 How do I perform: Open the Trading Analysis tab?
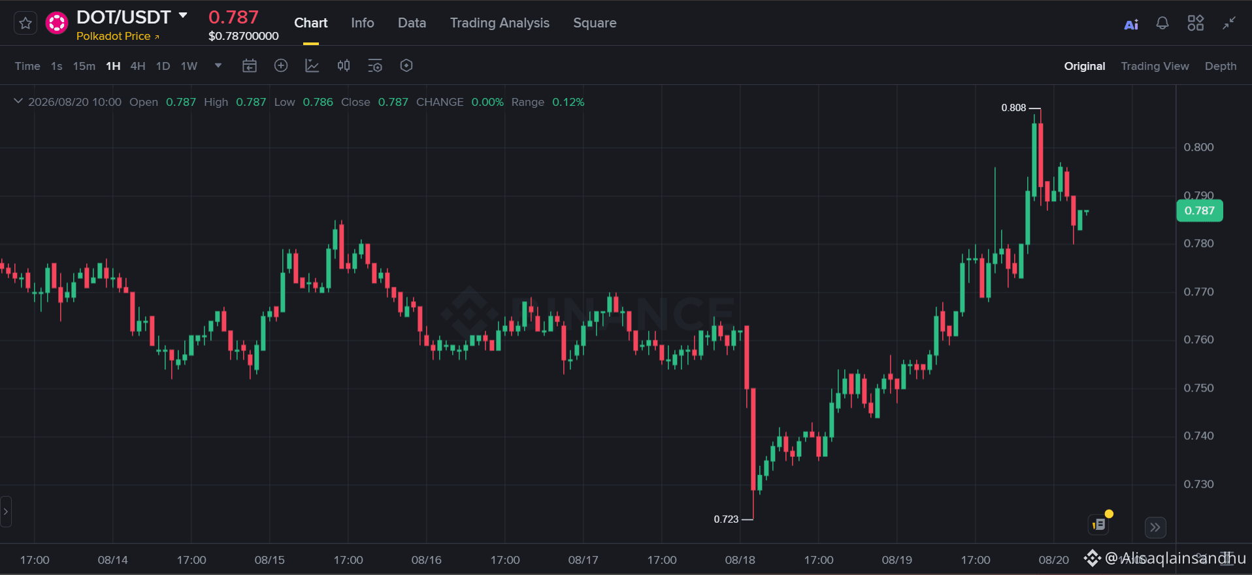point(500,23)
